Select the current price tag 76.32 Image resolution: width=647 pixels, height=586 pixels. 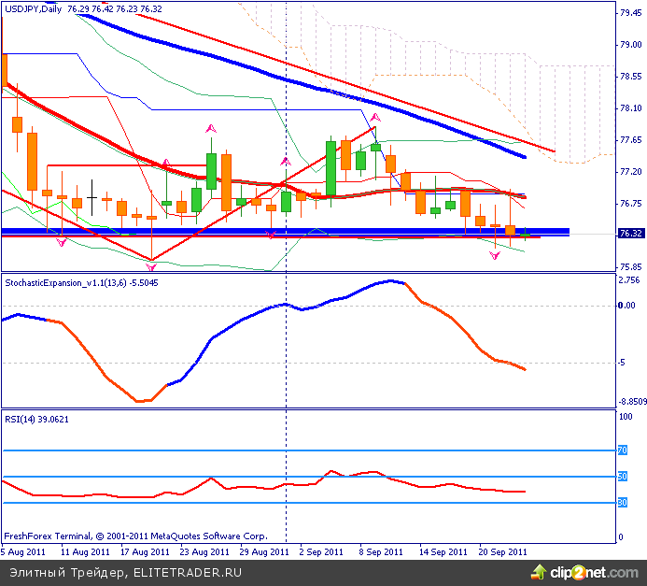630,234
